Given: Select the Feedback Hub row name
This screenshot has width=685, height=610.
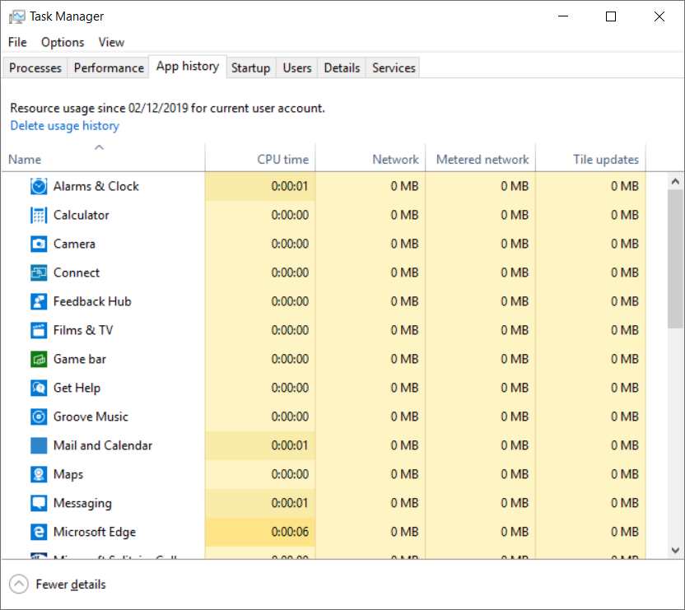Looking at the screenshot, I should click(92, 301).
